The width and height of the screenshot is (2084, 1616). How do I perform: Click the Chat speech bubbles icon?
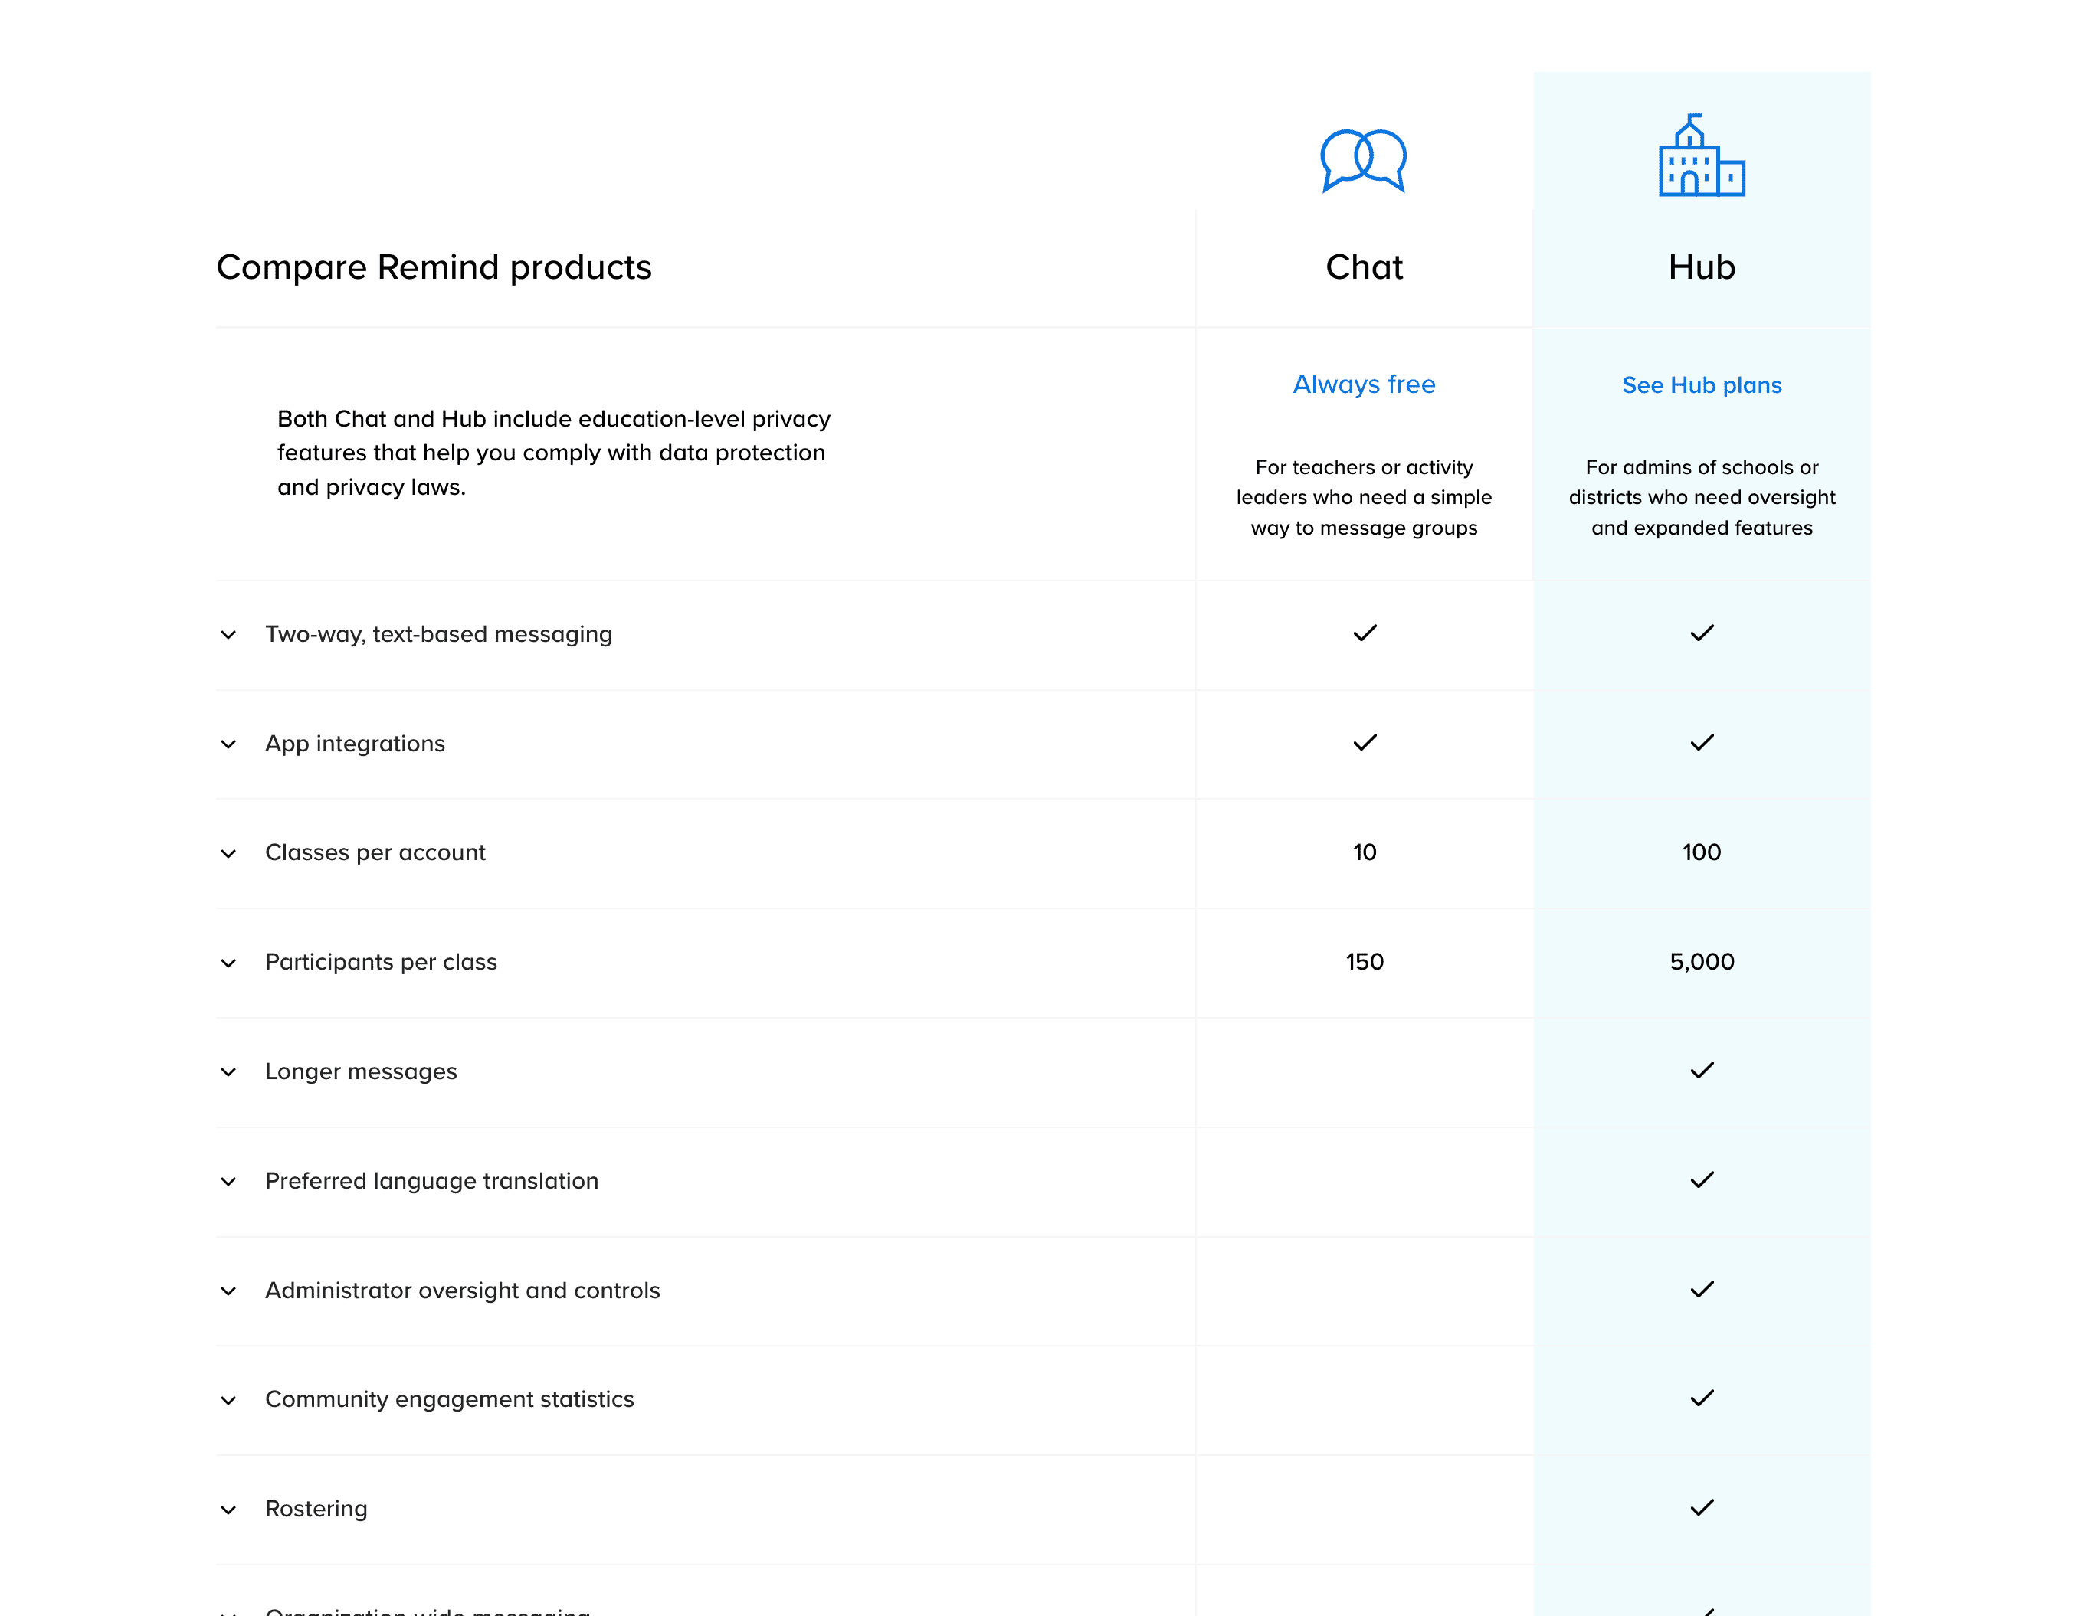[x=1364, y=160]
